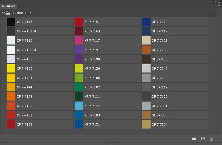
Task: Pick the burgundy XF 7-7163 swatch
Action: click(x=79, y=31)
